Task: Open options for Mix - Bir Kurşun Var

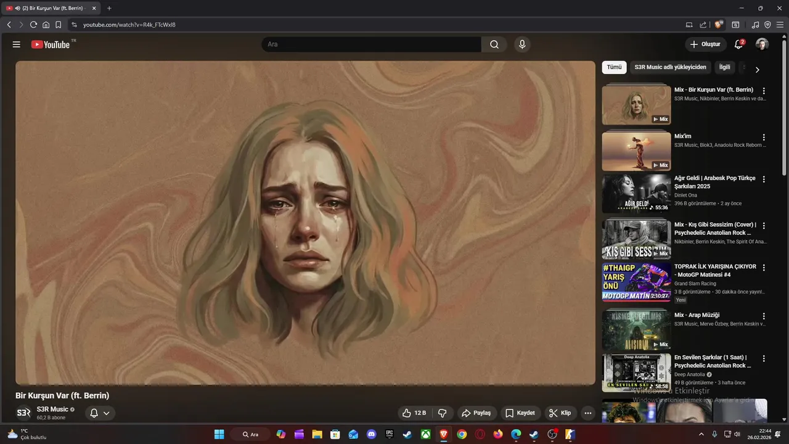Action: click(764, 91)
